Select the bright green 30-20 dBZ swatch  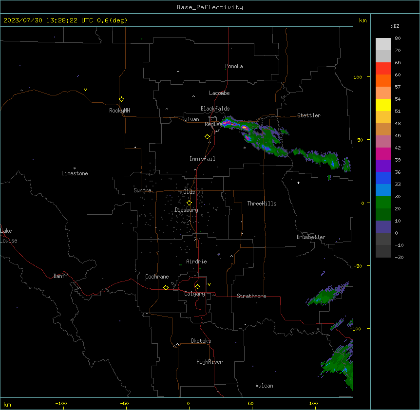[x=383, y=203]
